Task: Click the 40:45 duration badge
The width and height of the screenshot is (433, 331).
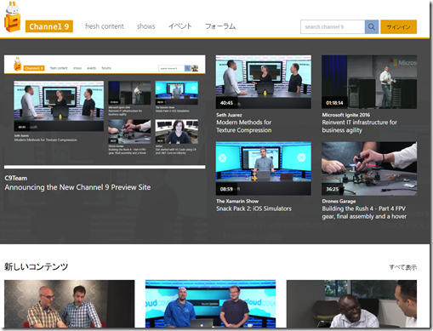Action: 226,103
